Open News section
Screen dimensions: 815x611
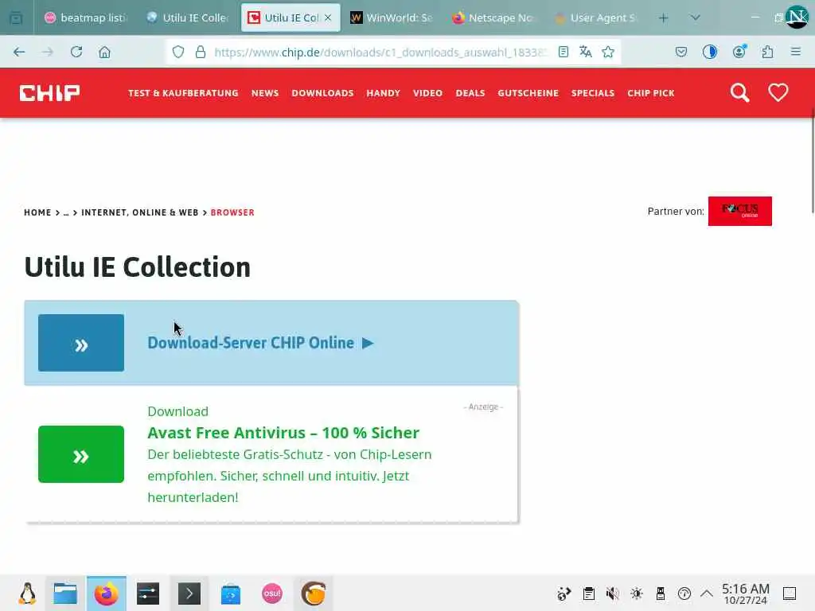pos(265,93)
